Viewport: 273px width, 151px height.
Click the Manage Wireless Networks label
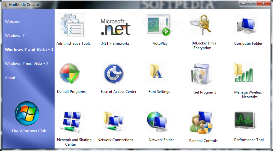click(248, 94)
